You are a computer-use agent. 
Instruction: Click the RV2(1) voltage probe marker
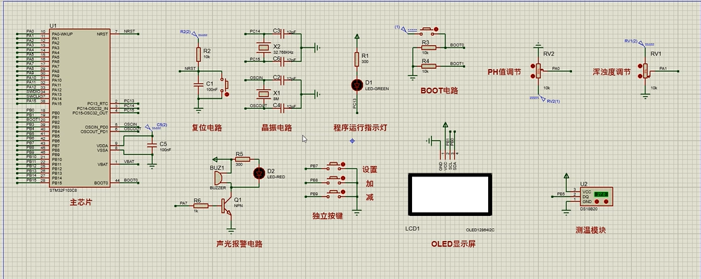pyautogui.click(x=546, y=99)
